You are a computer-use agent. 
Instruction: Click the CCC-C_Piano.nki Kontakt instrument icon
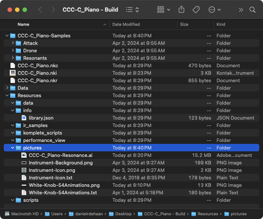13,73
